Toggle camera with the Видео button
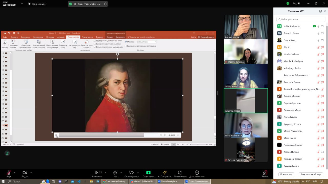 (25, 173)
